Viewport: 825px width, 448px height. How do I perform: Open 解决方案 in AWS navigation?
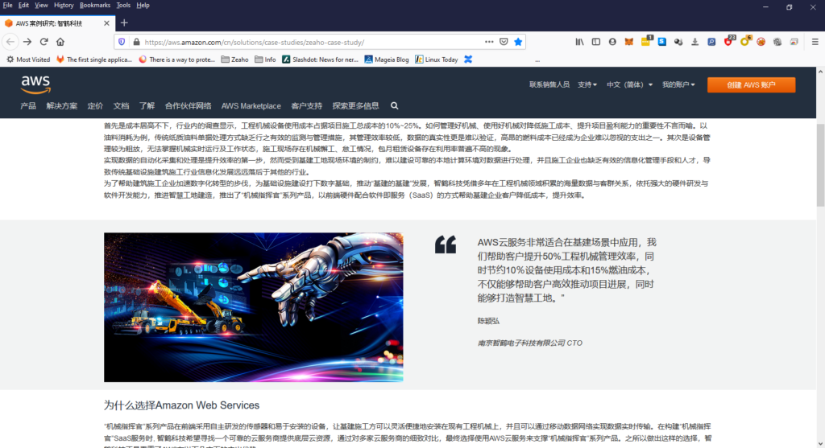[x=61, y=106]
